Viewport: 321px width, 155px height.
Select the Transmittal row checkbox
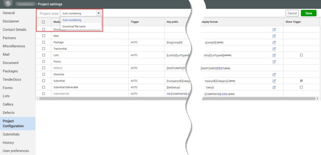point(43,49)
